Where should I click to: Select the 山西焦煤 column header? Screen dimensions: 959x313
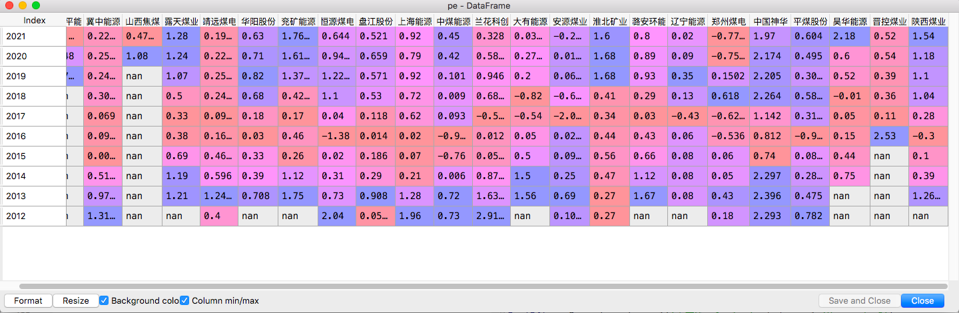[143, 21]
